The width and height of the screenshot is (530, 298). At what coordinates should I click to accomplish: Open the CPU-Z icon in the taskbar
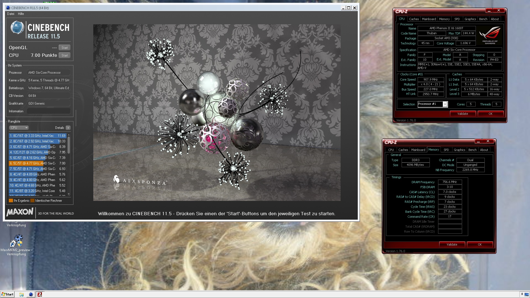pos(40,294)
